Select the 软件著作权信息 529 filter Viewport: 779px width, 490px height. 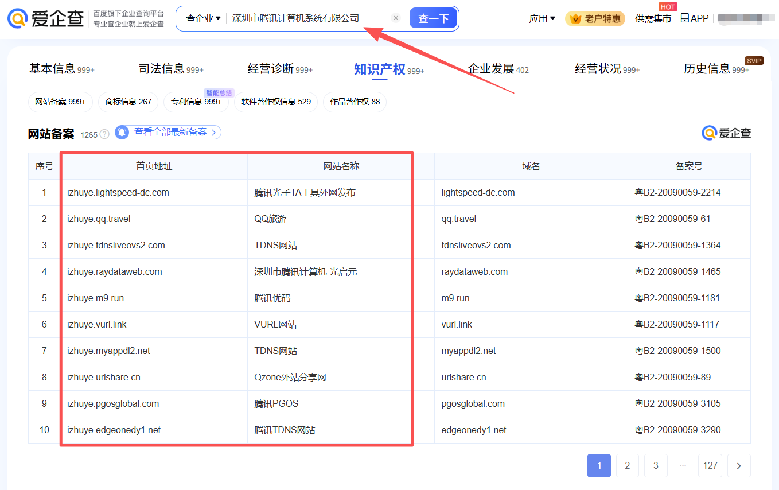click(276, 102)
